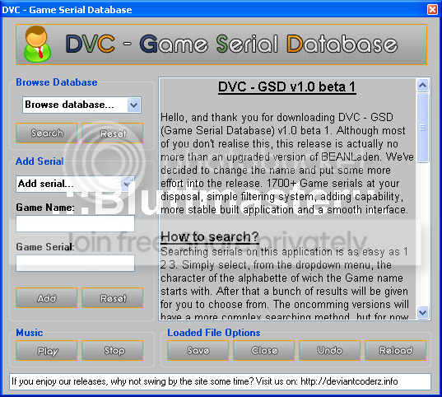
Task: Click the DVC - Game Serial Database banner title
Action: click(231, 44)
